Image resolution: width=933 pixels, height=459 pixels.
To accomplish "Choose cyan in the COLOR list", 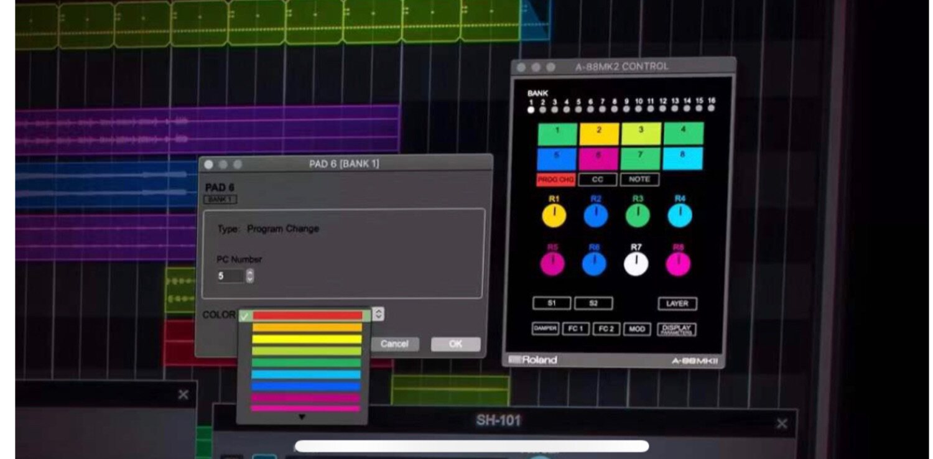I will tap(307, 374).
